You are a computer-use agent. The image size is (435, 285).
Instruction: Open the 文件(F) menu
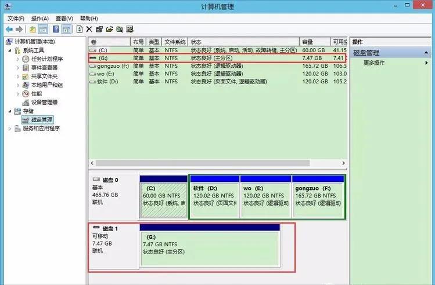point(16,19)
